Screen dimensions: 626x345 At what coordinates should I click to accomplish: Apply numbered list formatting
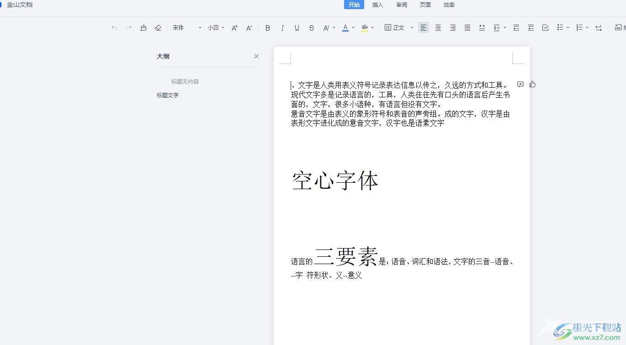click(579, 28)
